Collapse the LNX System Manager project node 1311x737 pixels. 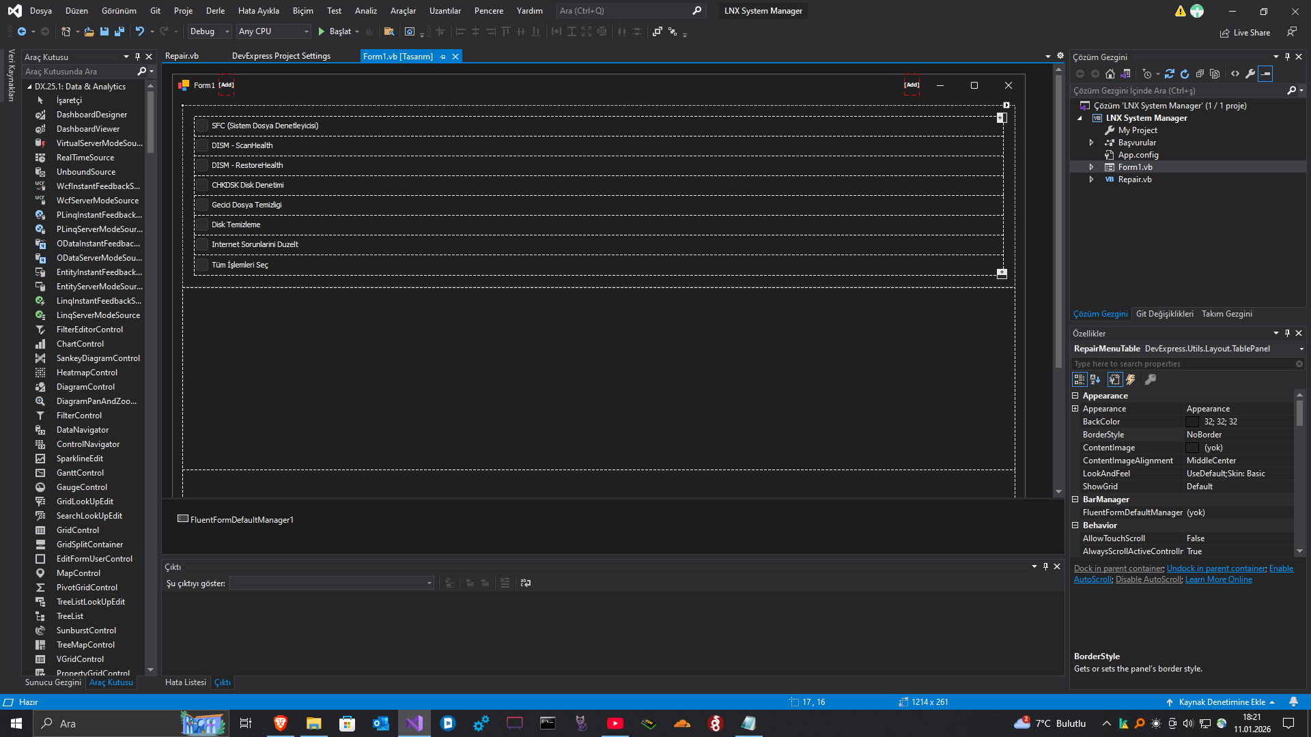point(1080,118)
